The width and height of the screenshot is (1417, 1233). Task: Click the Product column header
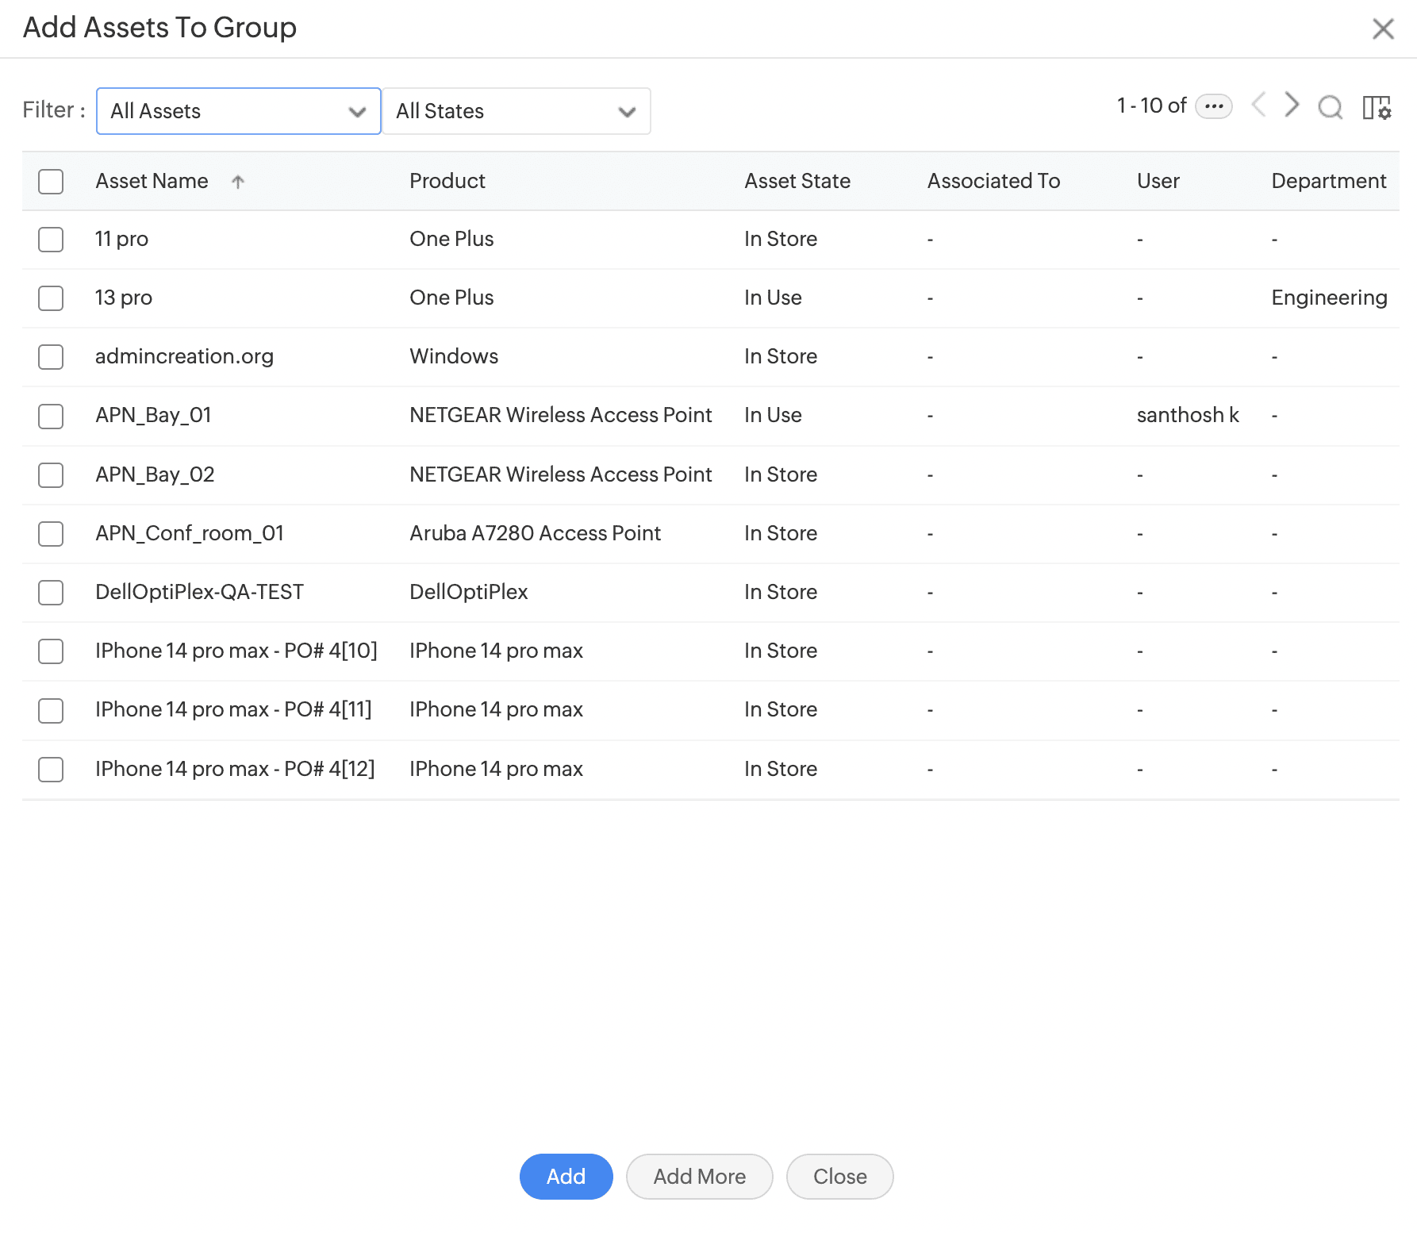(447, 182)
